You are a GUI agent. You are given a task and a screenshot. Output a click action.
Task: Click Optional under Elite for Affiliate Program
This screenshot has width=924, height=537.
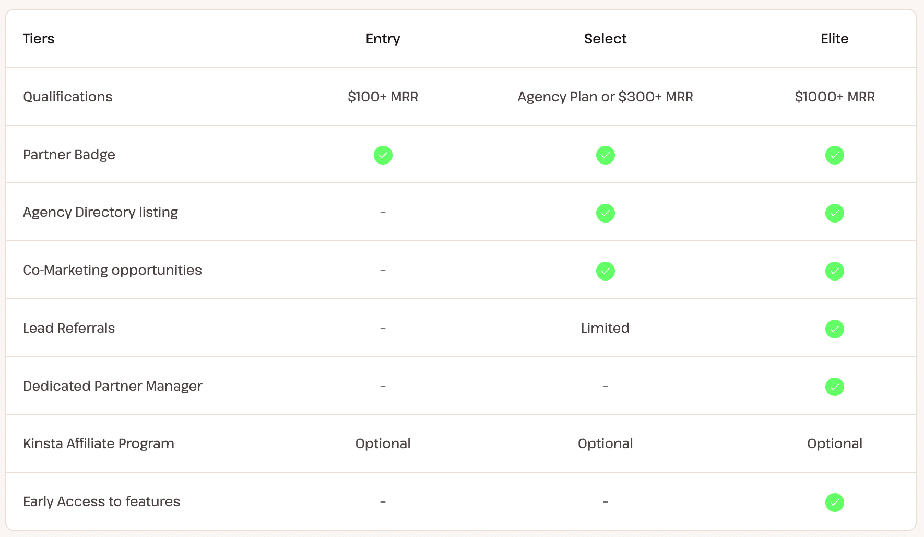tap(834, 443)
